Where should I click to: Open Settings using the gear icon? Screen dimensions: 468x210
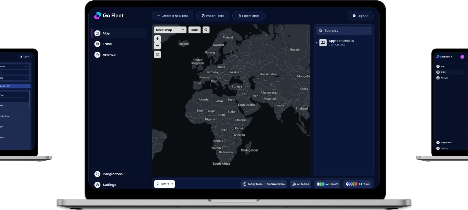coord(97,185)
